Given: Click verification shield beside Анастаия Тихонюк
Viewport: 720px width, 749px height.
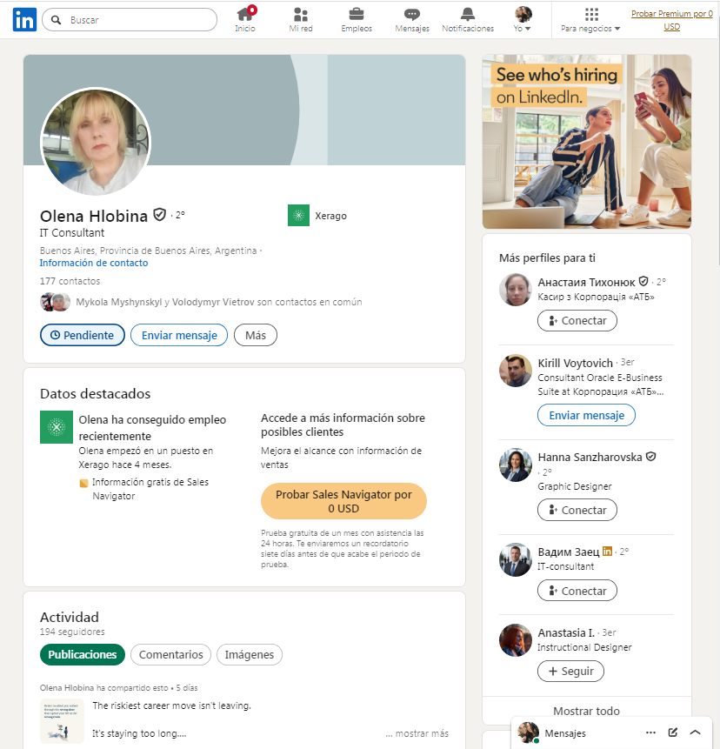Looking at the screenshot, I should pyautogui.click(x=643, y=281).
